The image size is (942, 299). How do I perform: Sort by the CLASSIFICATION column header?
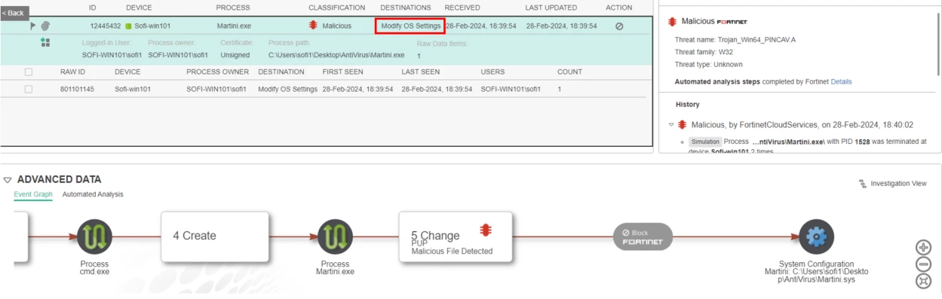[336, 8]
